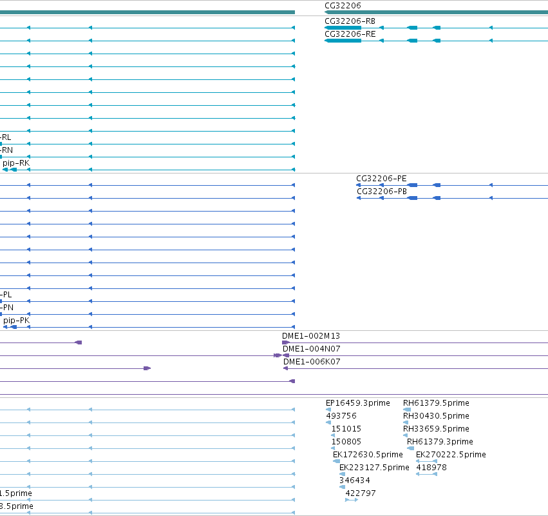Click the EP16459.3prime EST label
Viewport: 548px width, 516px height.
click(357, 403)
